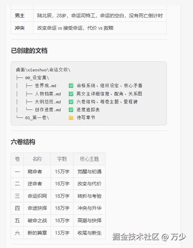Screen dimensions: 193x248
Task: Click green checkmark beside 世界观.md
Action: 71,86
